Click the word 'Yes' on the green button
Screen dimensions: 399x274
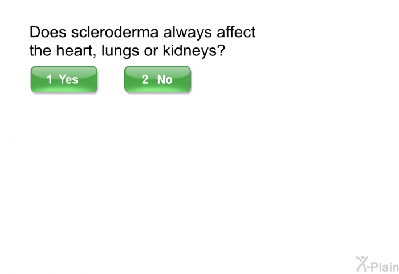coord(68,79)
